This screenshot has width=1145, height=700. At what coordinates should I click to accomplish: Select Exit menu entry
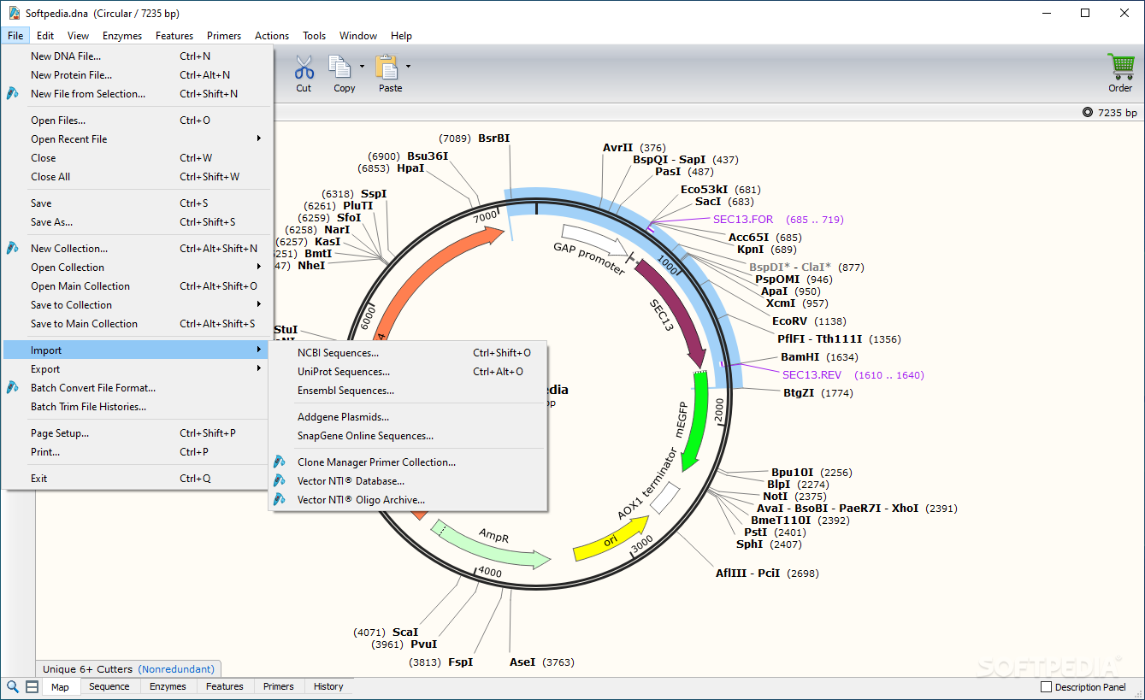tap(137, 479)
